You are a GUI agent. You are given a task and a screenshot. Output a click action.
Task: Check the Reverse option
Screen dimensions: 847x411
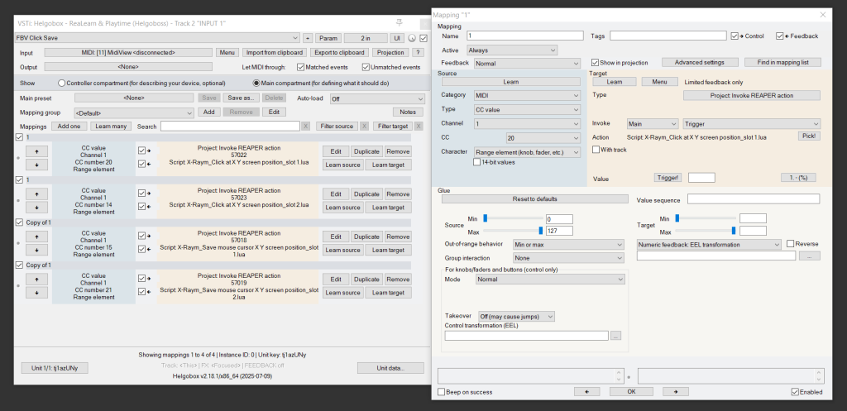coord(790,244)
